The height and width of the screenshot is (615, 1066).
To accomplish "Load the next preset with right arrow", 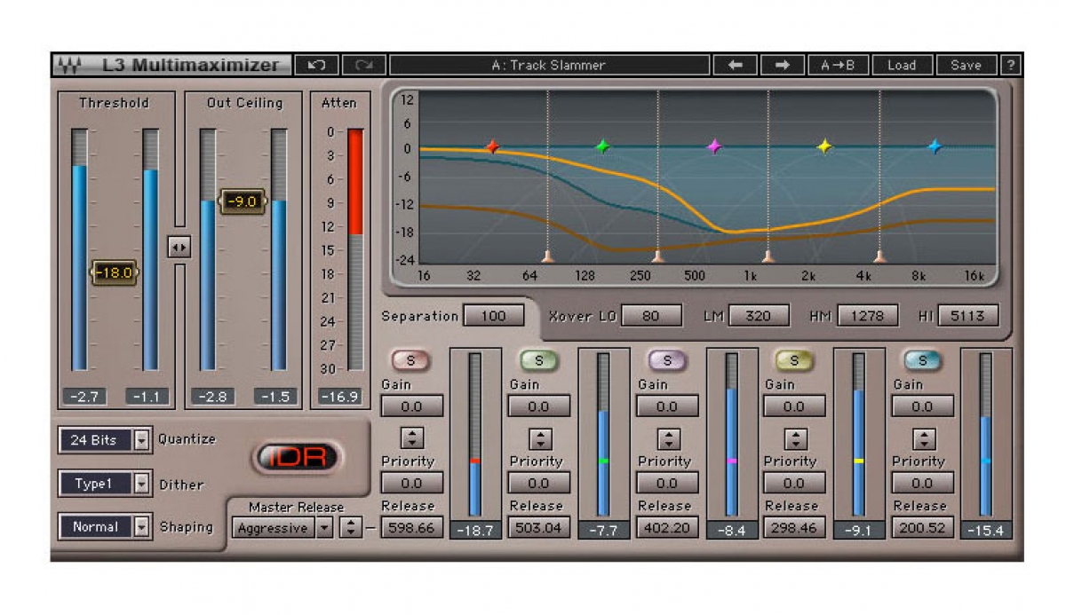I will 783,65.
